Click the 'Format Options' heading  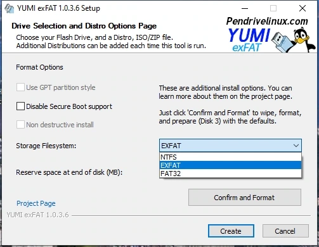tap(39, 67)
